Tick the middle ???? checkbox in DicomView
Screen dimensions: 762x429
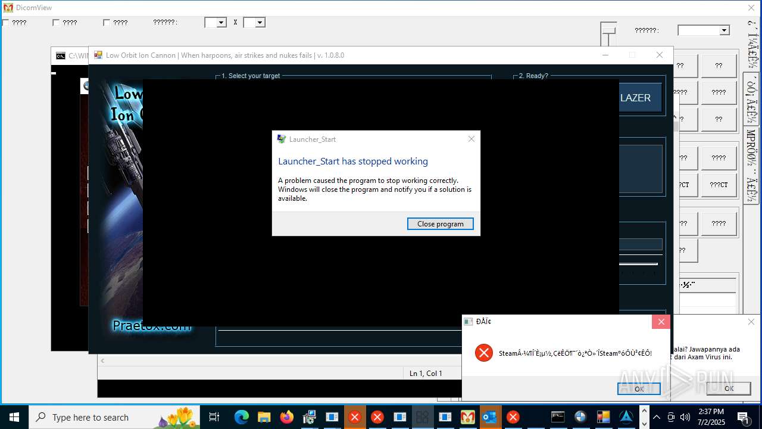[56, 23]
